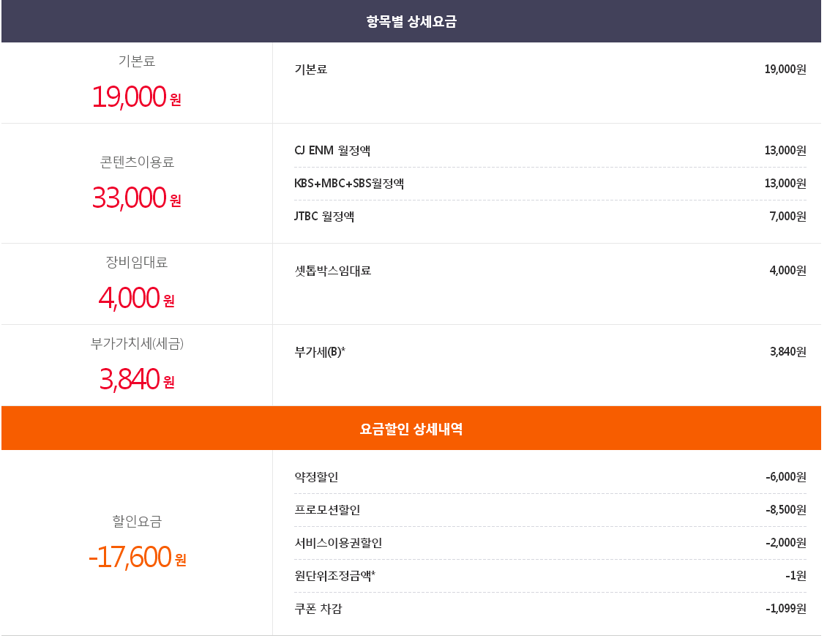Screen dimensions: 827x641
Task: Click the 장비임대료 category label
Action: 137,262
